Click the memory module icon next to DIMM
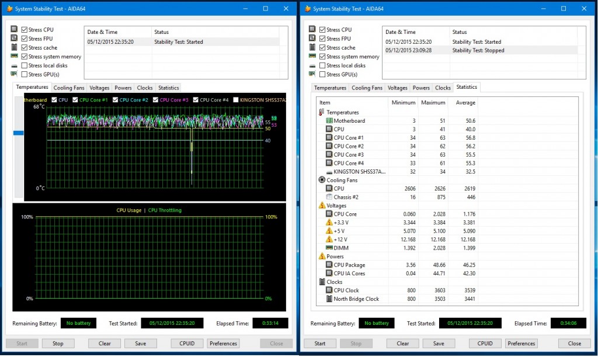This screenshot has width=598, height=357. coord(329,248)
